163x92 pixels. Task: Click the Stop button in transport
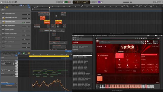click(63, 2)
